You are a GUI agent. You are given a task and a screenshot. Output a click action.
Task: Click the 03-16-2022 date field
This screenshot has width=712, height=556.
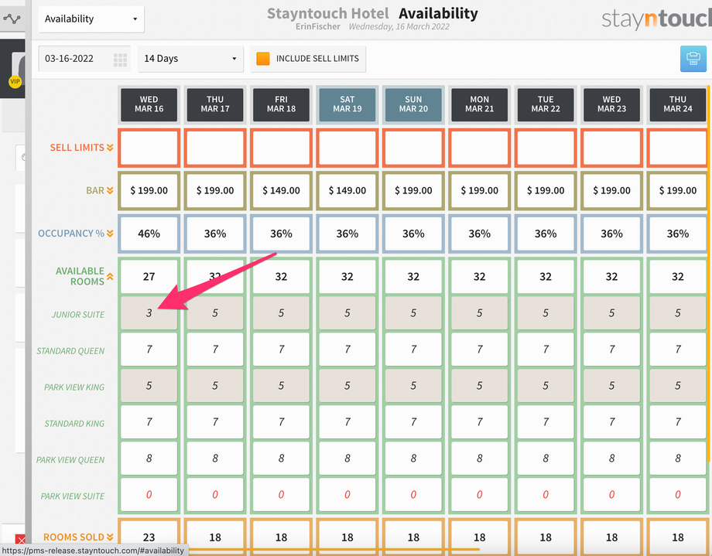(84, 59)
